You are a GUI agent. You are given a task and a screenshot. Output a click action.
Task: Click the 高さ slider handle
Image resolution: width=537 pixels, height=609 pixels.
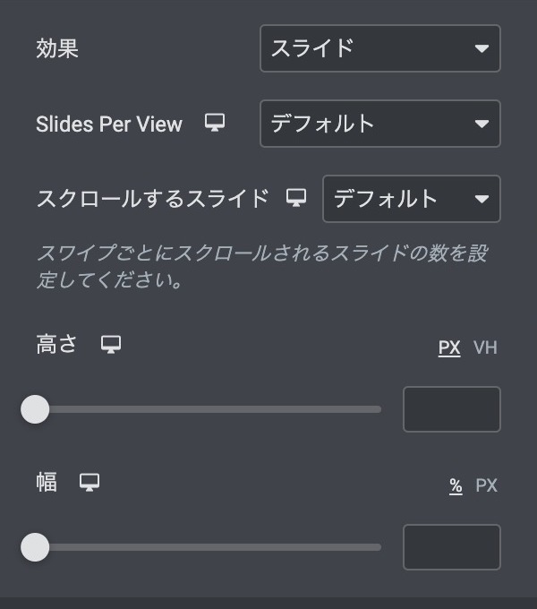[x=35, y=409]
